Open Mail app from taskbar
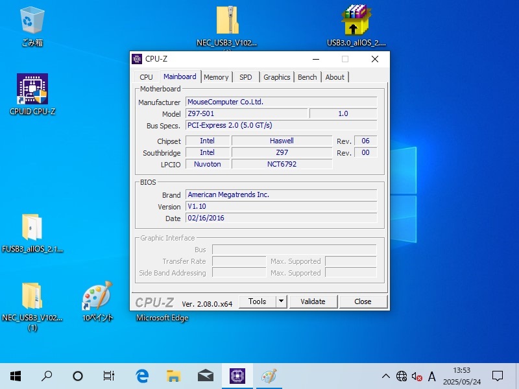The image size is (519, 389). pos(205,376)
